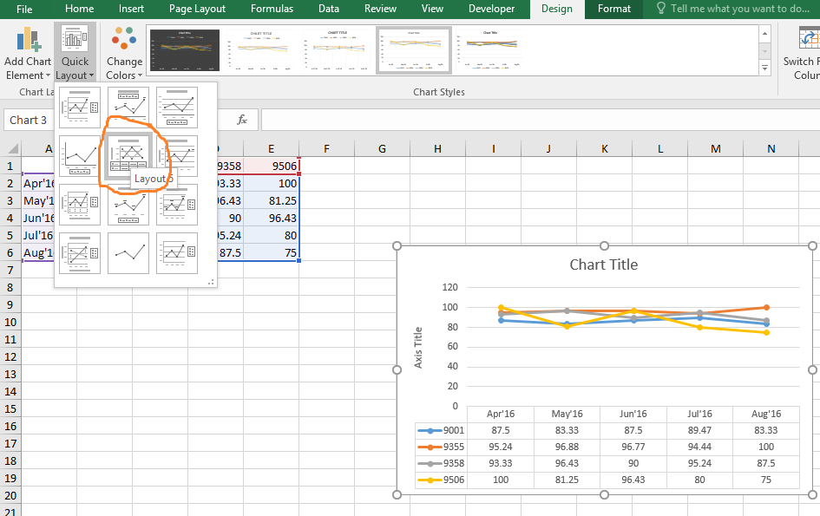
Task: Click the 9358 gray legend key
Action: tap(430, 463)
